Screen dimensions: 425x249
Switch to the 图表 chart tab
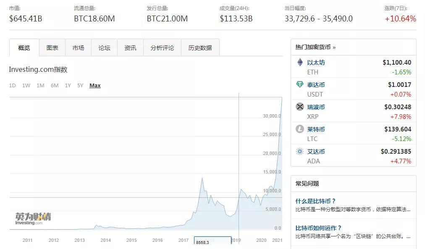52,48
